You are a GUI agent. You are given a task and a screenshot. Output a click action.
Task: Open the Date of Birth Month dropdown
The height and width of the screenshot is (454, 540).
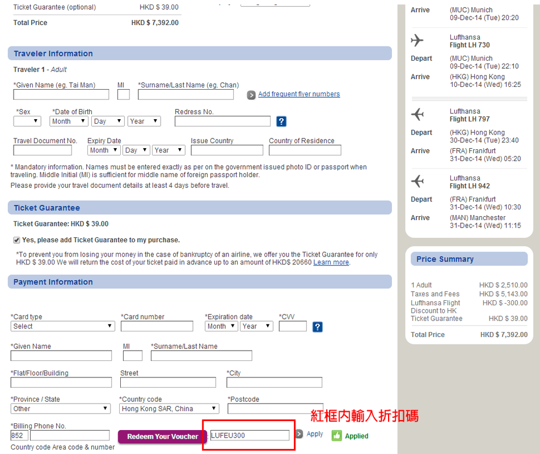pos(69,121)
